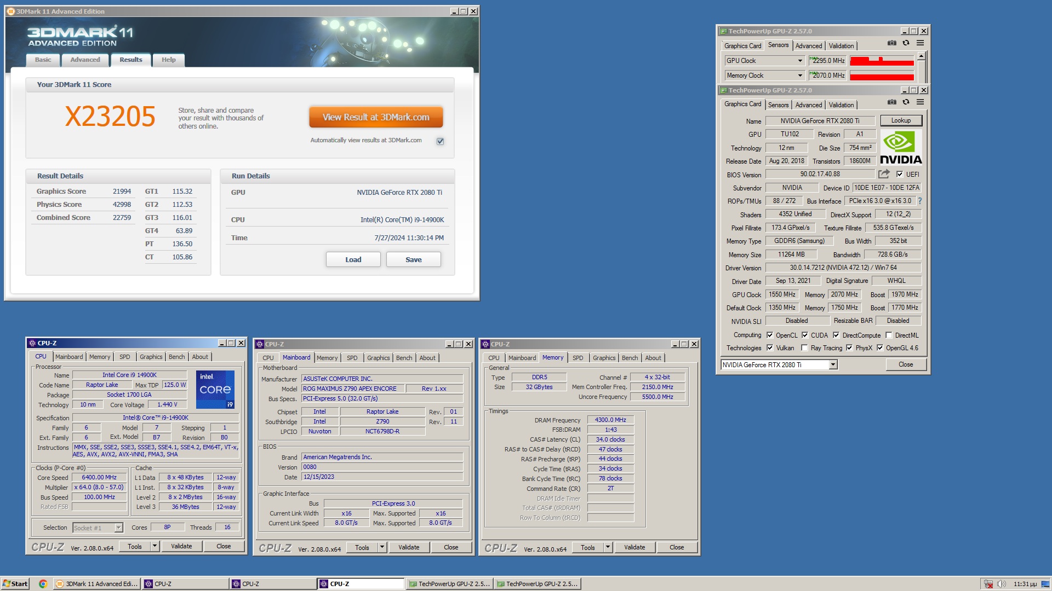Activate second TechPowerUp GPU-Z taskbar item

coord(537,584)
